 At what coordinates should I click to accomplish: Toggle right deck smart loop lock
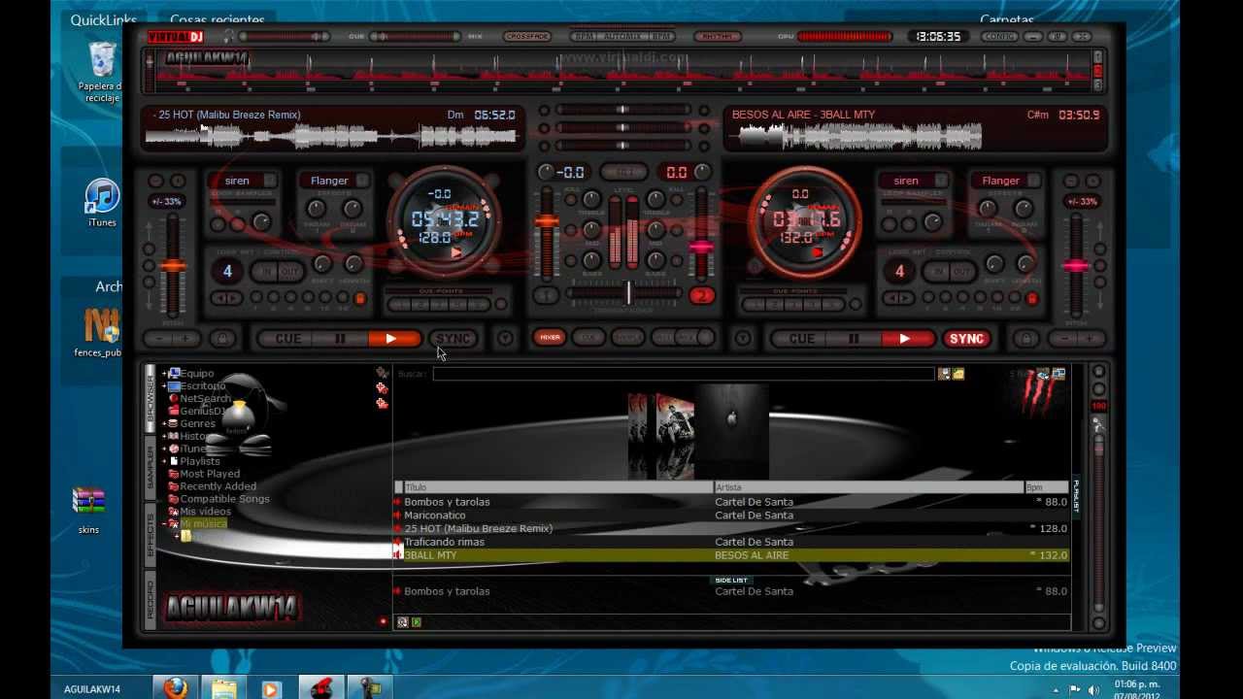coord(1031,299)
